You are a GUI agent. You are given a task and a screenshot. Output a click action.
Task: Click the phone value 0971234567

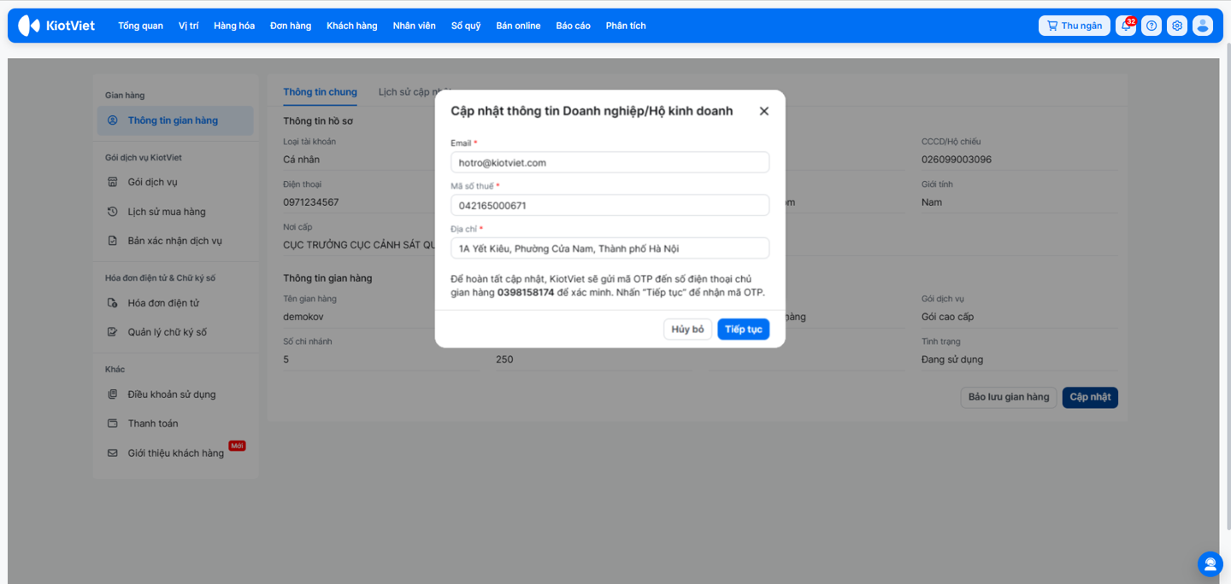[311, 202]
